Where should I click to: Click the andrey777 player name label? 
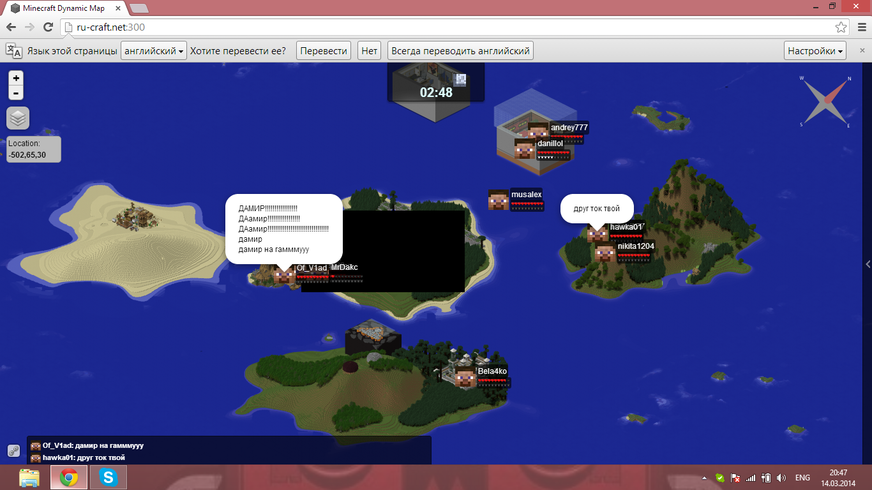[569, 128]
